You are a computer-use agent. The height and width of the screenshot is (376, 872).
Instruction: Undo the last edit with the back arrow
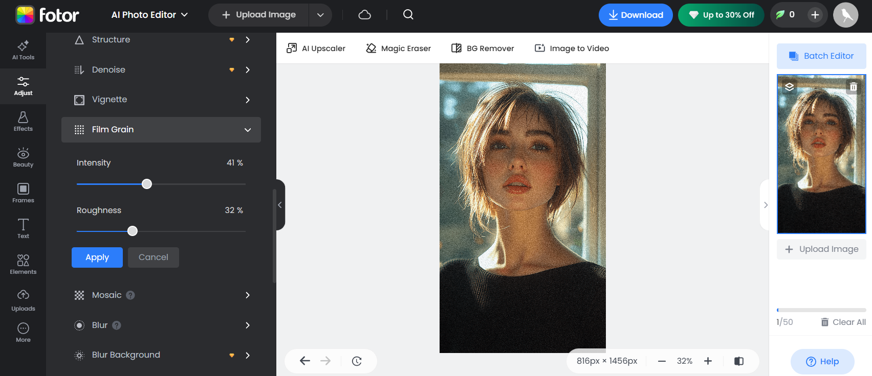click(x=305, y=361)
